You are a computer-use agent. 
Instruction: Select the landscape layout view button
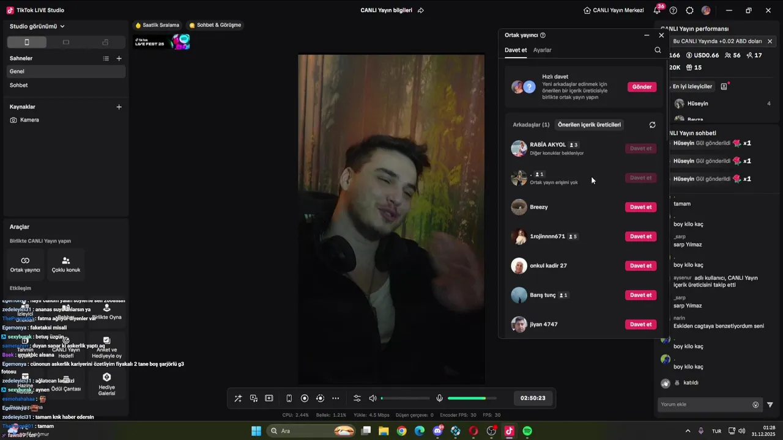(x=66, y=42)
